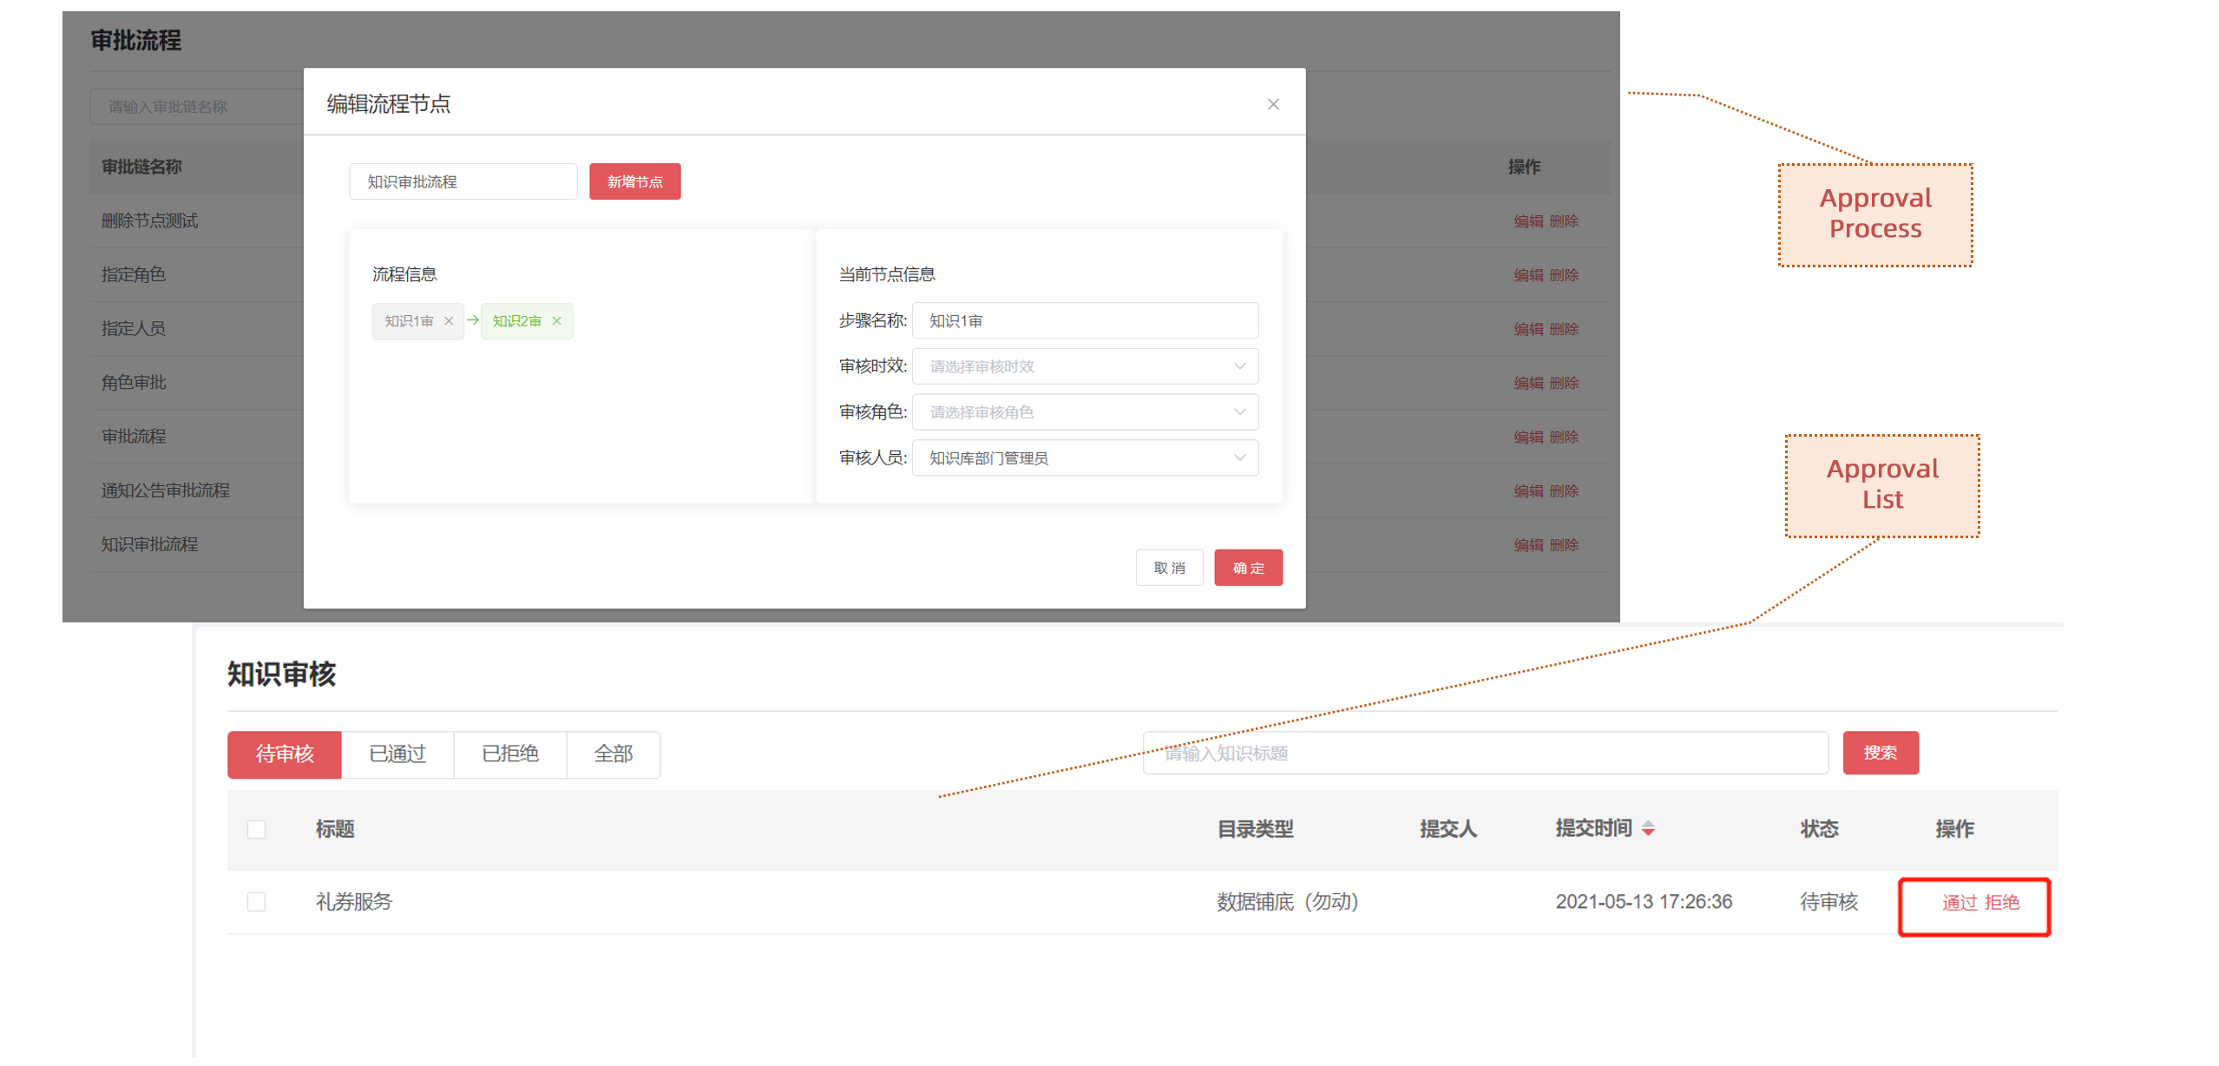Click the 2021-05-13 17:26:36 time cell

[1644, 903]
